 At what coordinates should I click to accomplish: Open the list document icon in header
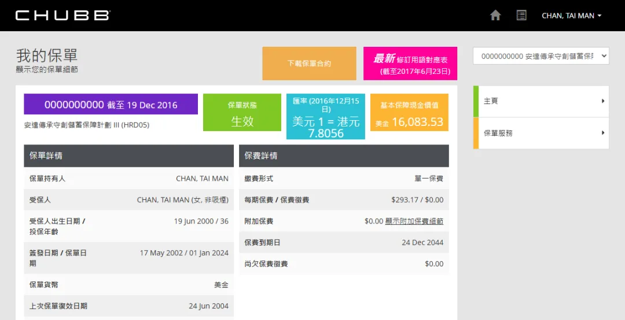[x=521, y=16]
